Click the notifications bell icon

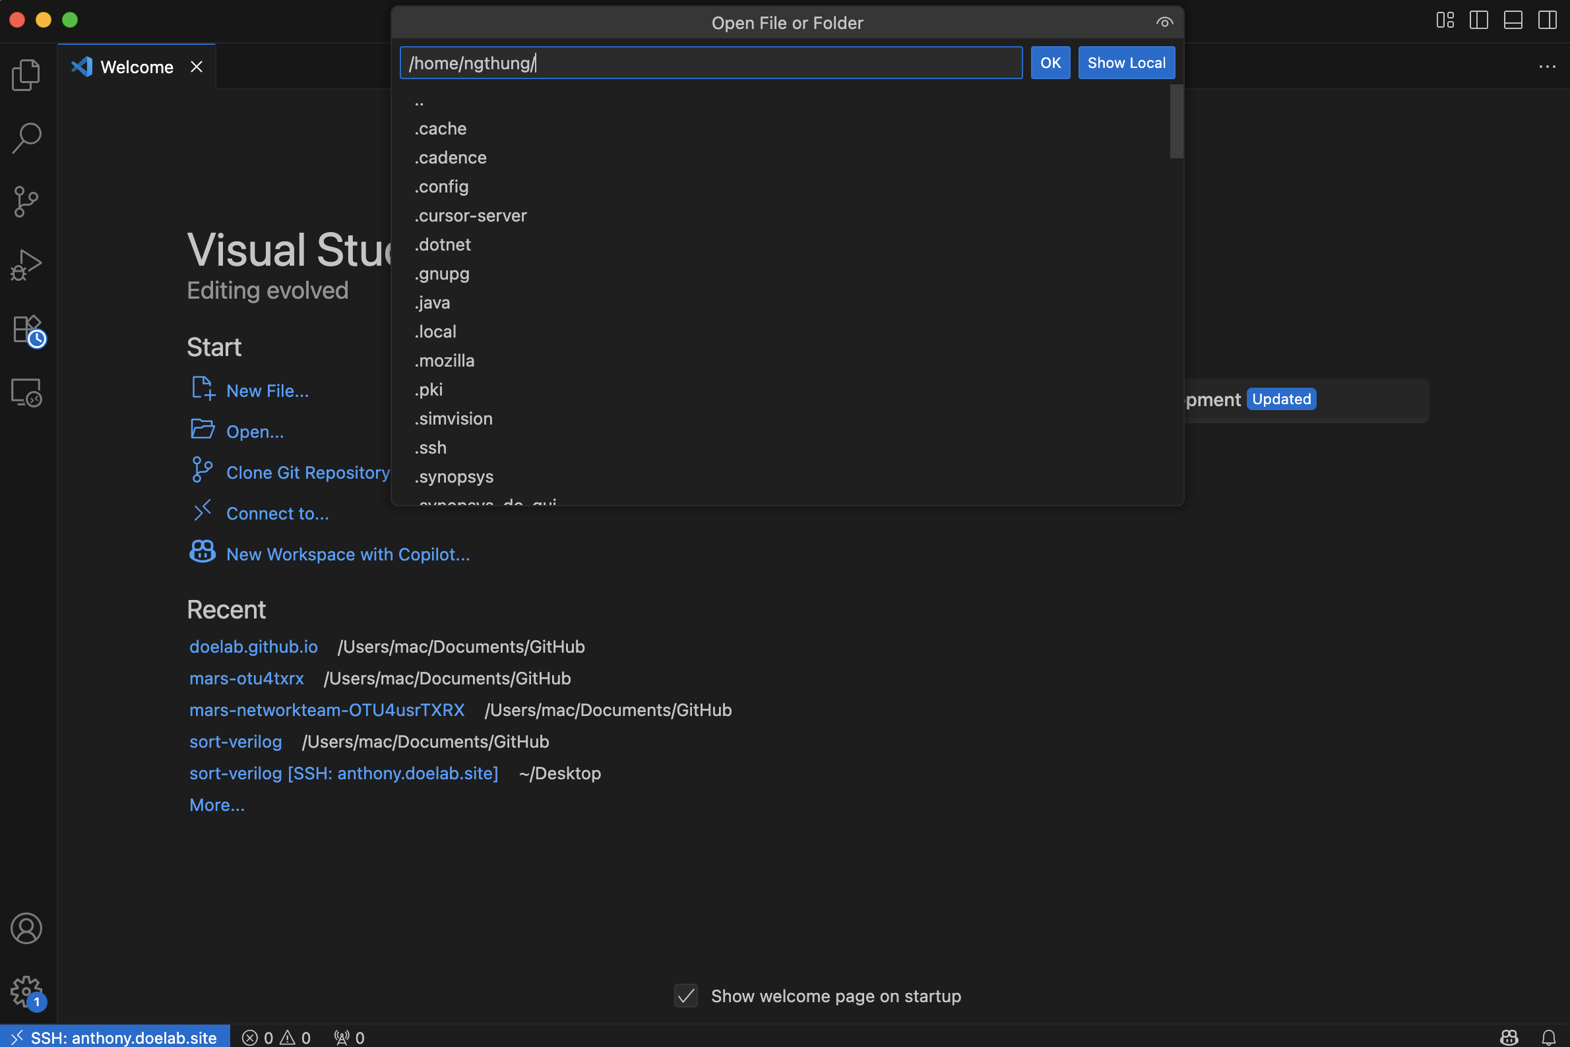tap(1549, 1037)
